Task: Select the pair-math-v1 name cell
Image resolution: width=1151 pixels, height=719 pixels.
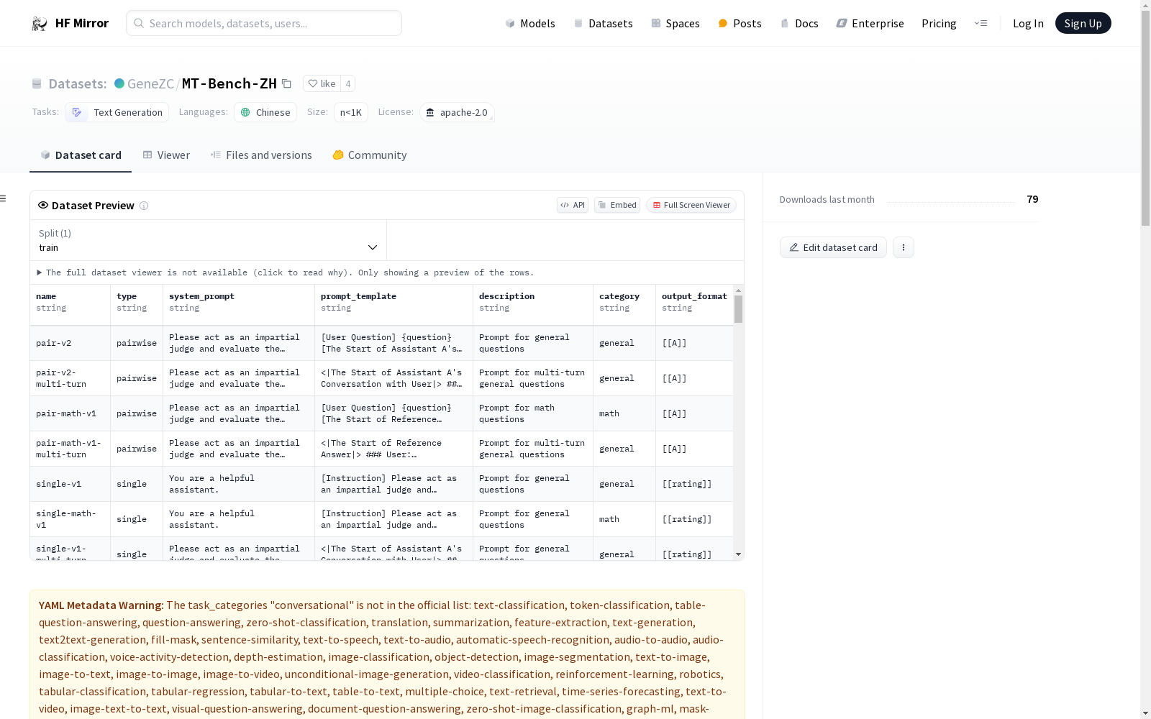Action: point(70,413)
